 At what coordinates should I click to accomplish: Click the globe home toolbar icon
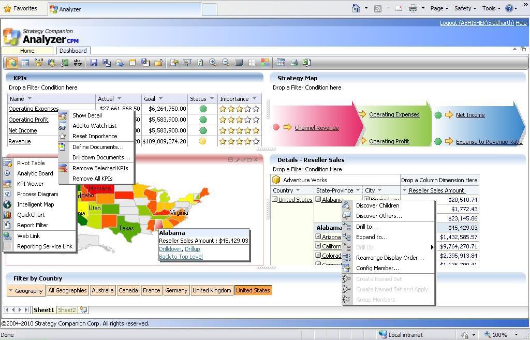tap(12, 63)
